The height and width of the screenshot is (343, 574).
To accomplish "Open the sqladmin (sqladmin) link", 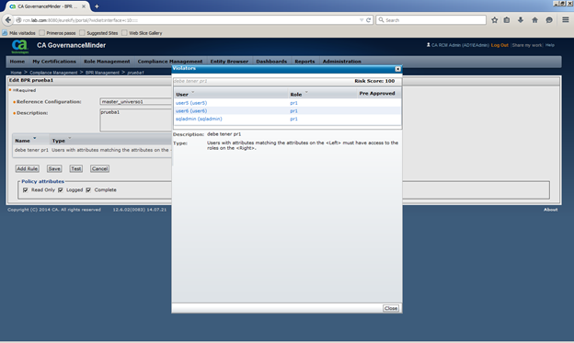I will [199, 119].
